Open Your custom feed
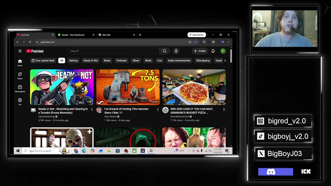 (x=43, y=60)
